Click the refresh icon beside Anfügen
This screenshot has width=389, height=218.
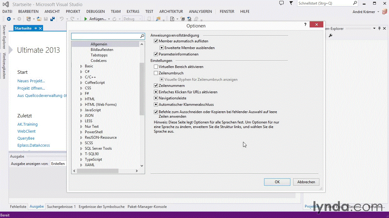[115, 19]
